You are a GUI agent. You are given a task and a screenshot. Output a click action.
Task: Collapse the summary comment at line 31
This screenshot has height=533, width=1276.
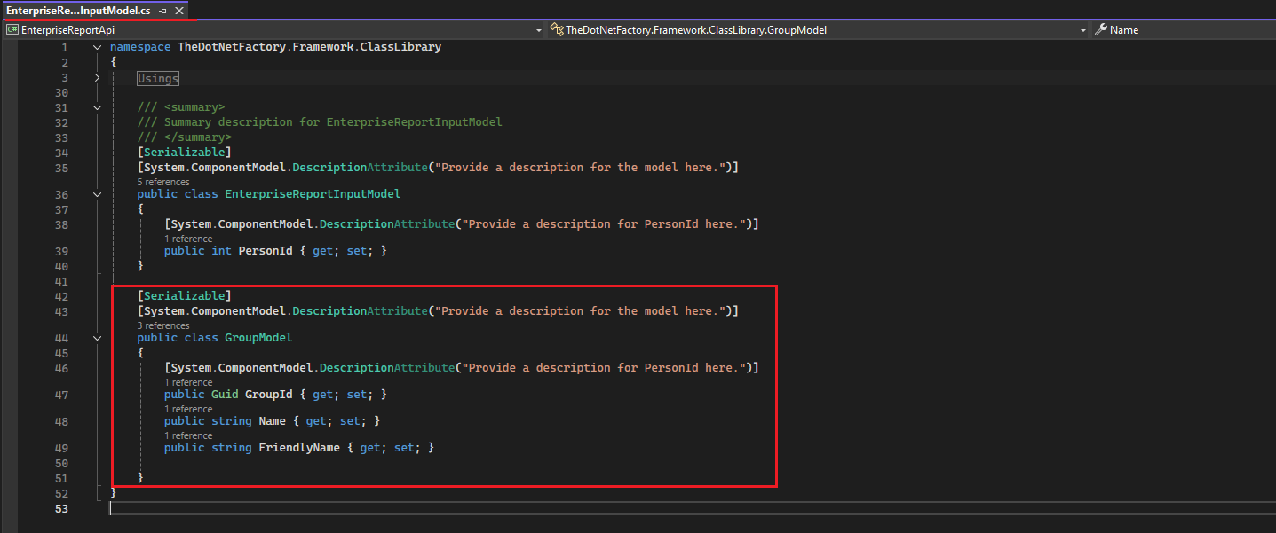98,107
